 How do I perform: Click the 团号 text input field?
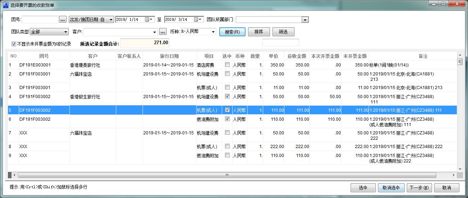[x=40, y=20]
